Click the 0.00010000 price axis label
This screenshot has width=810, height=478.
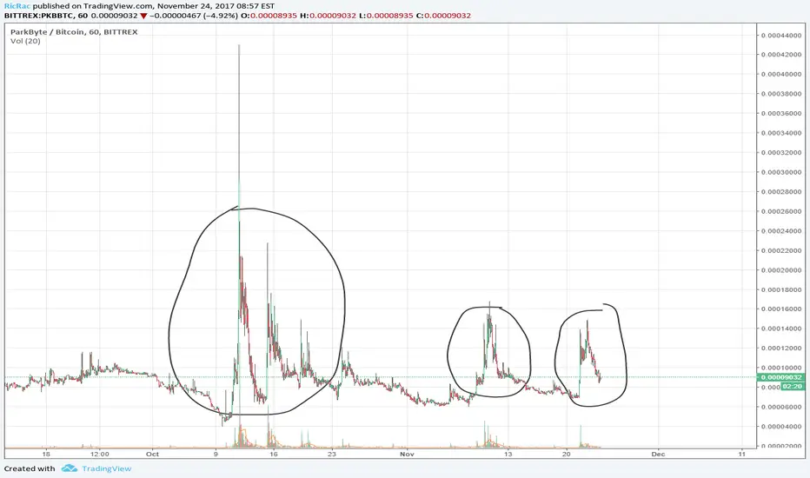pos(781,368)
